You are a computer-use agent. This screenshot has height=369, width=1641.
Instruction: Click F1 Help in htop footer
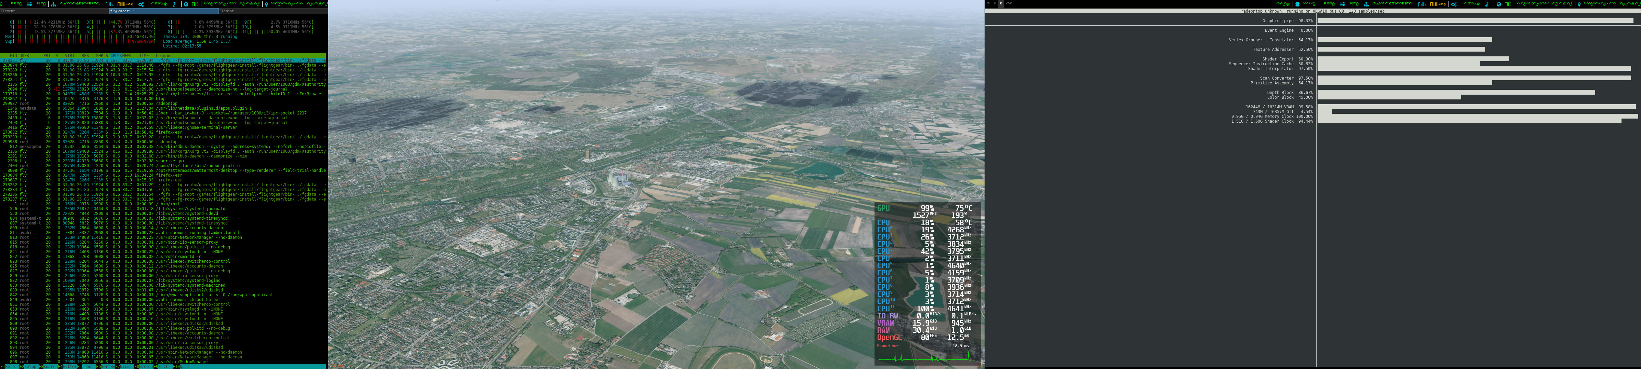point(10,367)
